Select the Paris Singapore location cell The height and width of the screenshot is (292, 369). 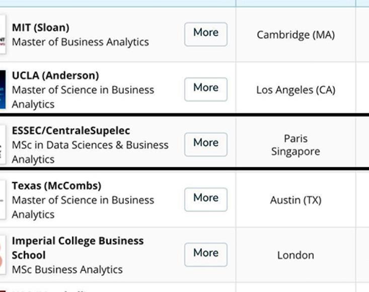(296, 145)
